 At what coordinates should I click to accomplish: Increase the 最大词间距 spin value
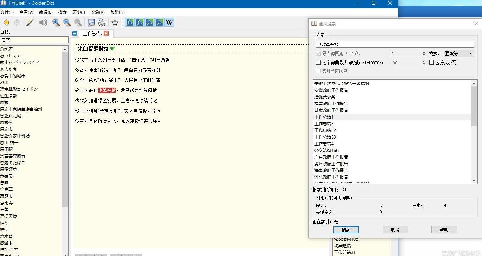[424, 52]
